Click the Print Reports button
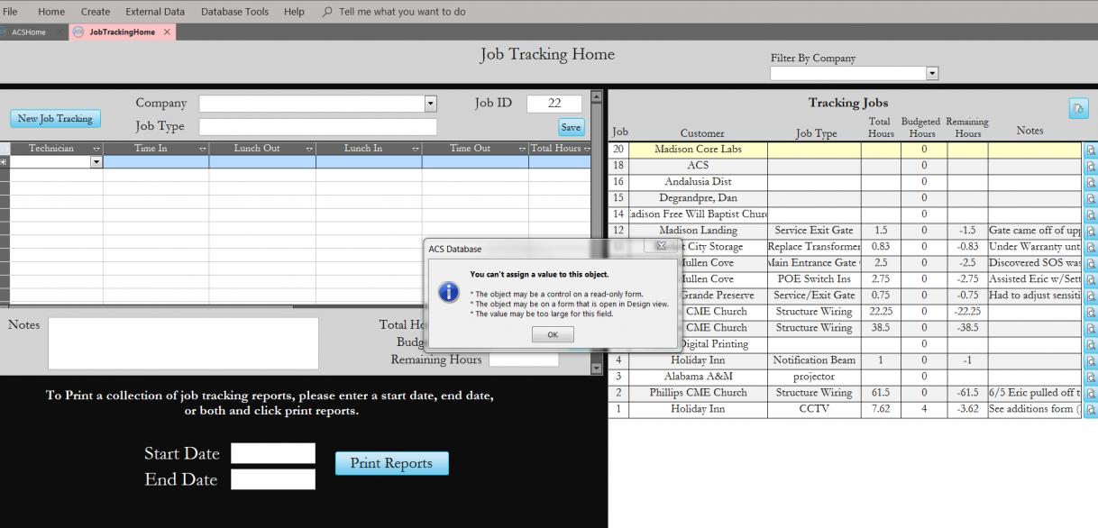1098x528 pixels. pos(392,463)
